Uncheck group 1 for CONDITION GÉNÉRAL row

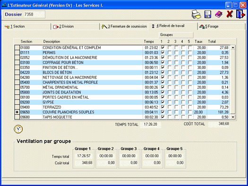[x=162, y=48]
